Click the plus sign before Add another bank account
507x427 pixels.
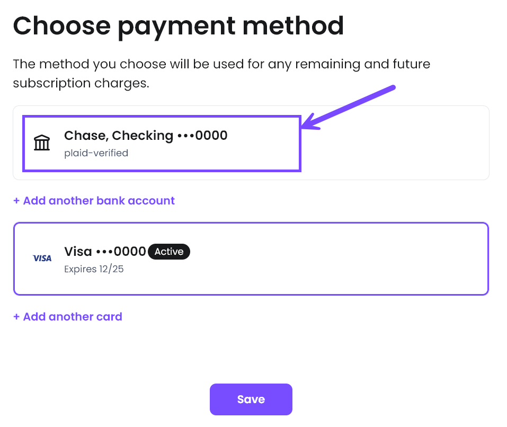[x=16, y=201]
